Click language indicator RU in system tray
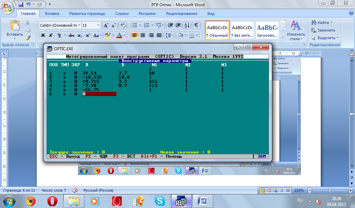 pos(300,200)
